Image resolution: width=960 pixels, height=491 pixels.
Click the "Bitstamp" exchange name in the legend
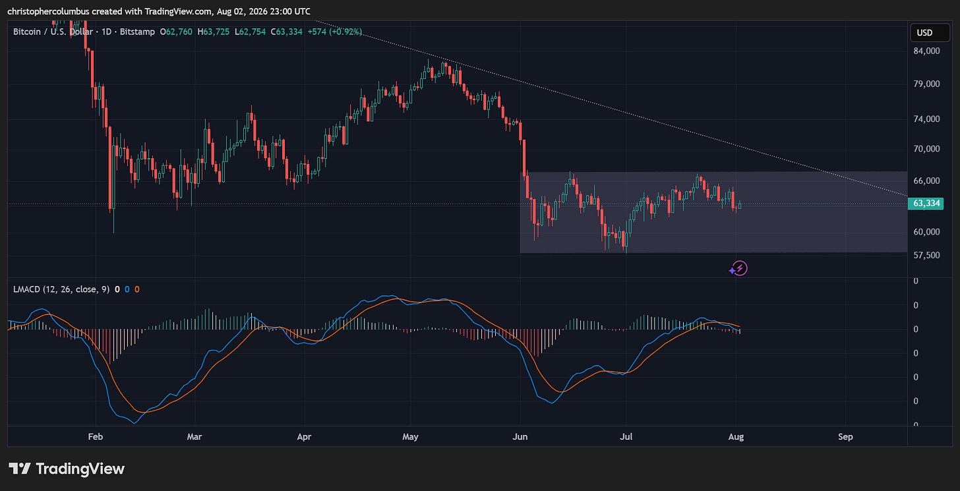[x=138, y=32]
